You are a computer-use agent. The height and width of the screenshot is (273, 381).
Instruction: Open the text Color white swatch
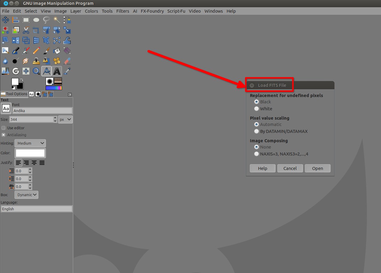tap(30, 153)
